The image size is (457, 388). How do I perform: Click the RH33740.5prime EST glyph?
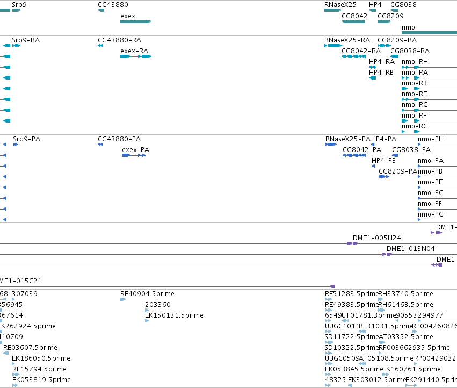[380, 299]
